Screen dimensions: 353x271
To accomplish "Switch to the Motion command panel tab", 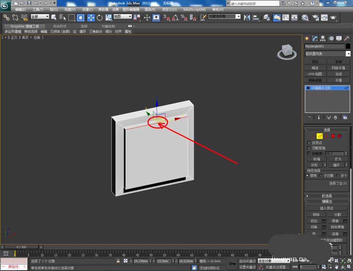I will [331, 38].
